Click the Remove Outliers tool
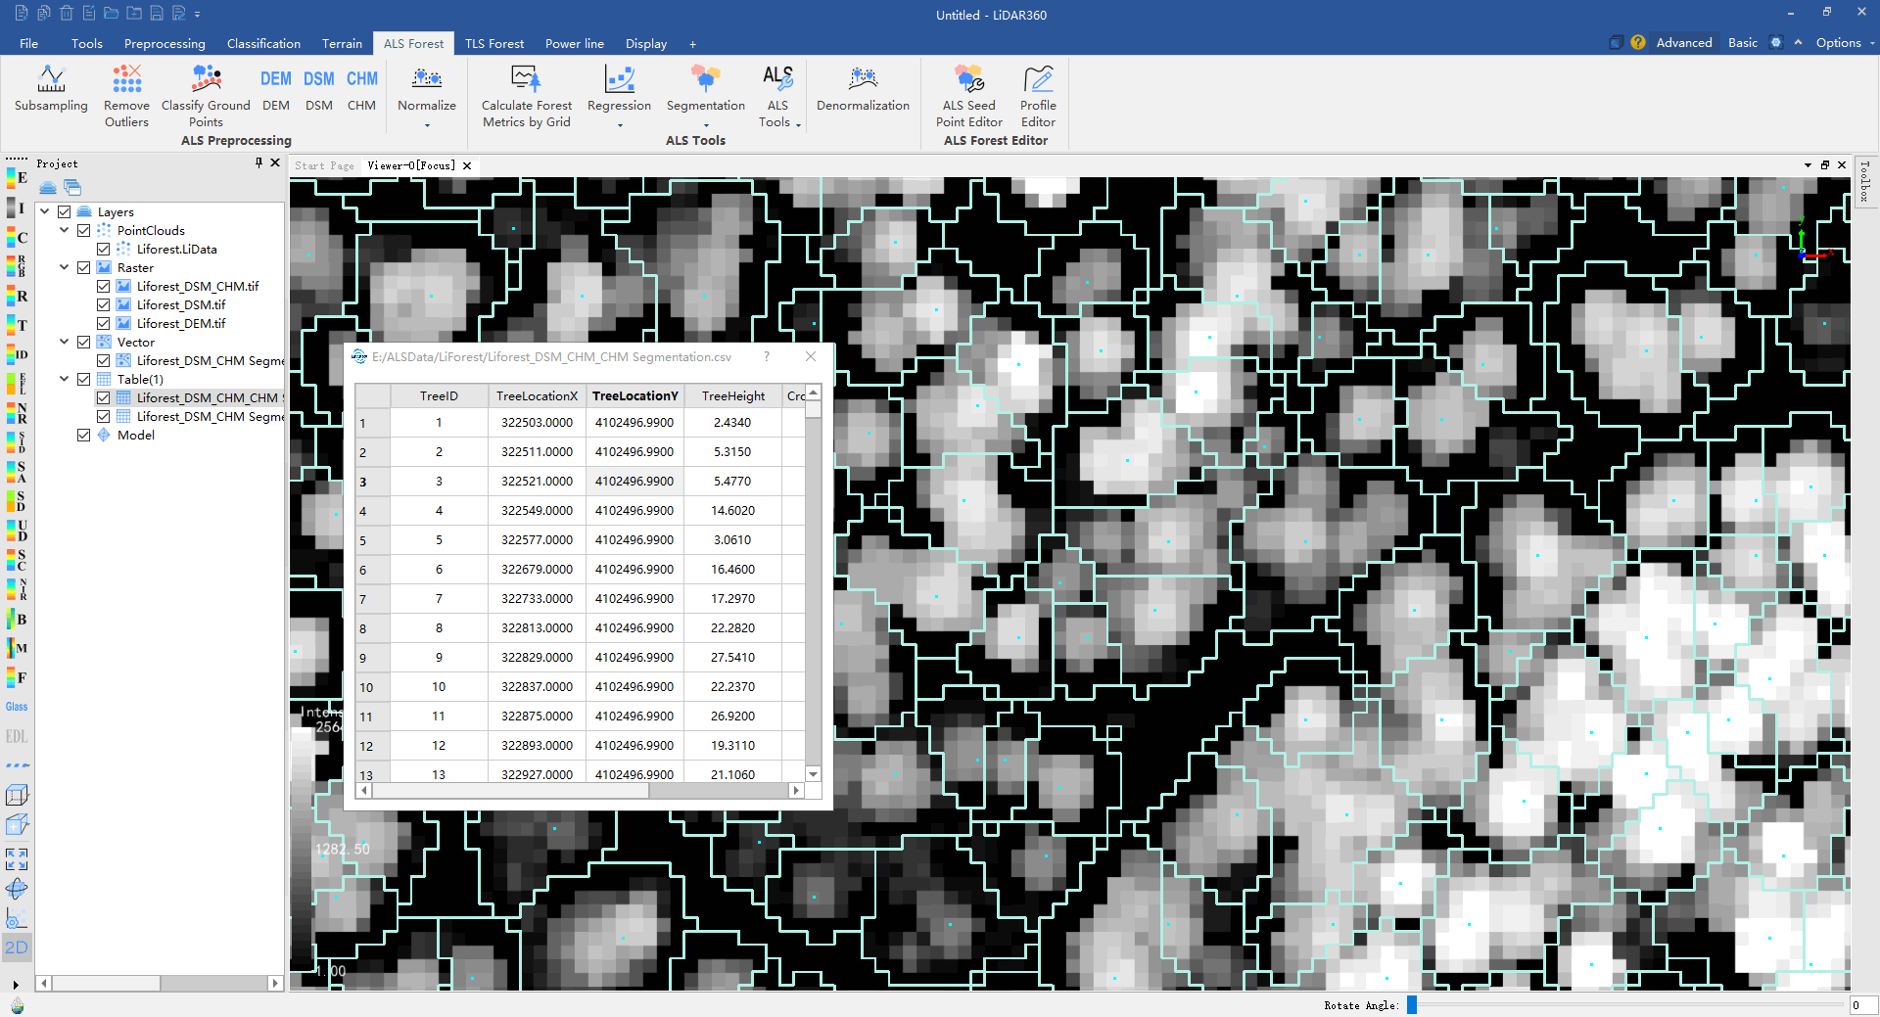The image size is (1880, 1017). click(x=126, y=96)
